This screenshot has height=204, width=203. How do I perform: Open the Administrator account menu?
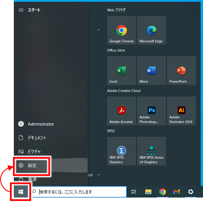(x=51, y=124)
